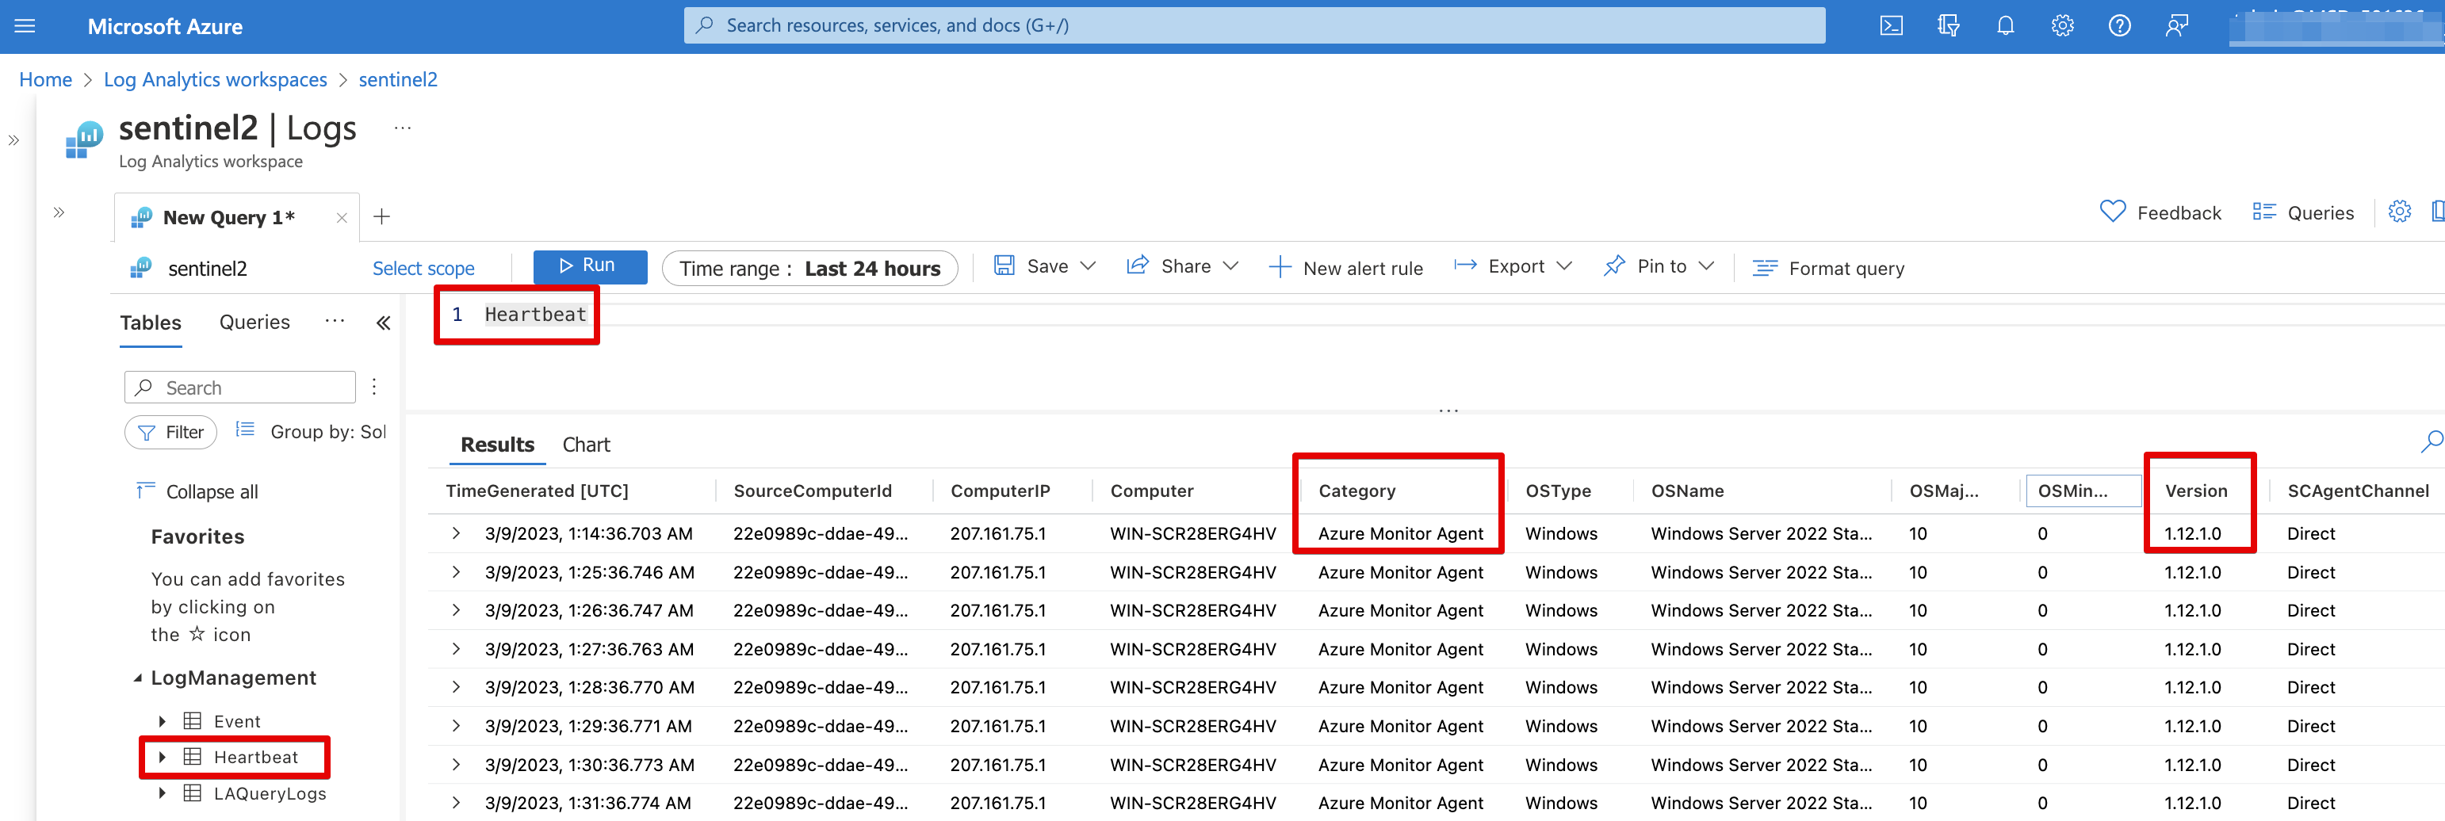Collapse the LogManagement tree group
The image size is (2445, 821).
coord(138,678)
